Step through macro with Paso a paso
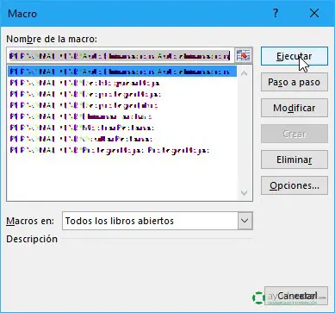This screenshot has height=313, width=335. click(295, 82)
